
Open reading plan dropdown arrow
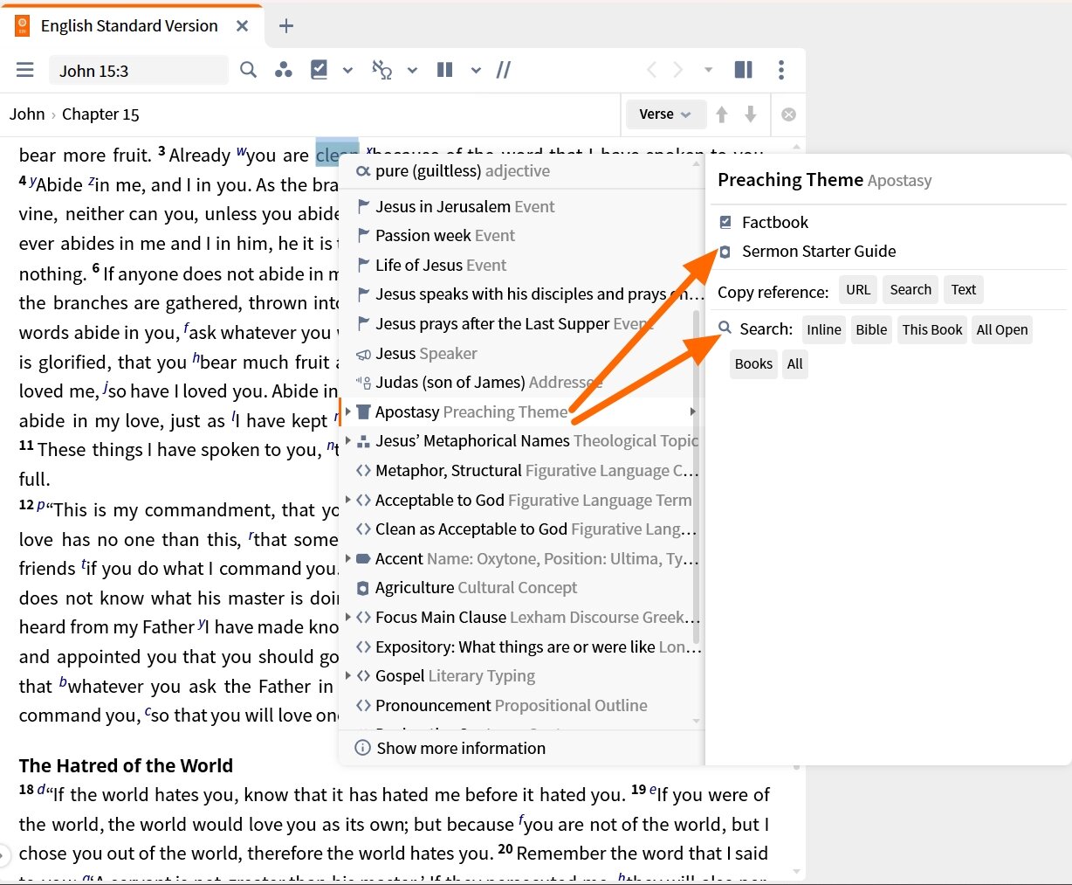point(348,70)
